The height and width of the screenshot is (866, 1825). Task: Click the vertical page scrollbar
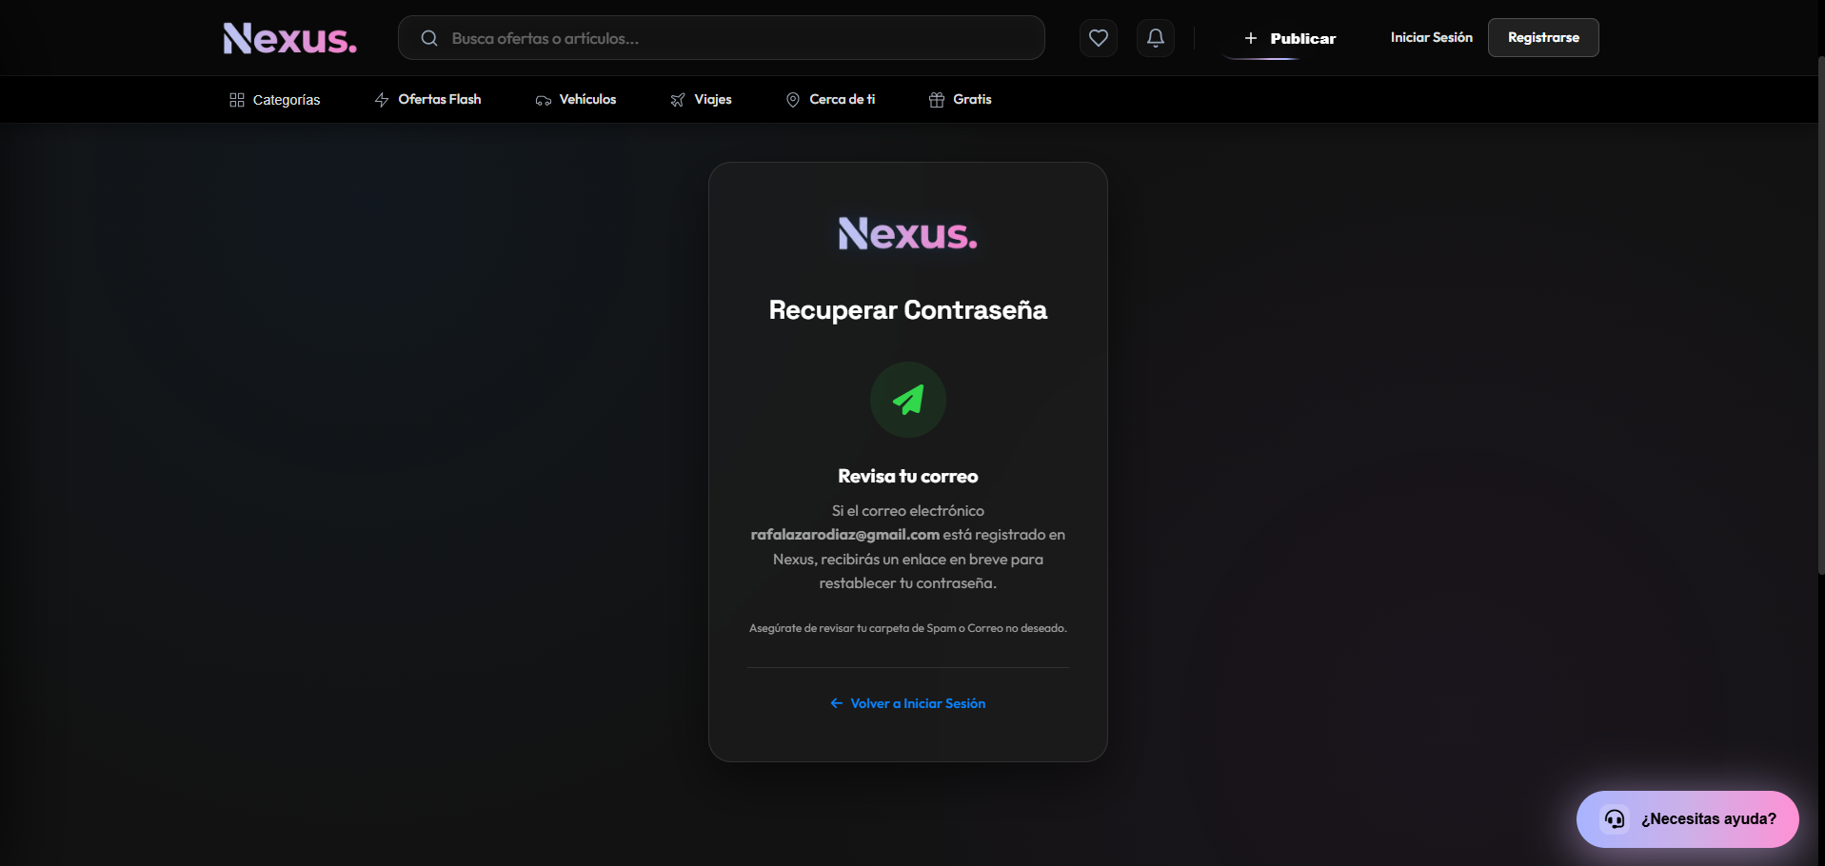tap(1821, 314)
